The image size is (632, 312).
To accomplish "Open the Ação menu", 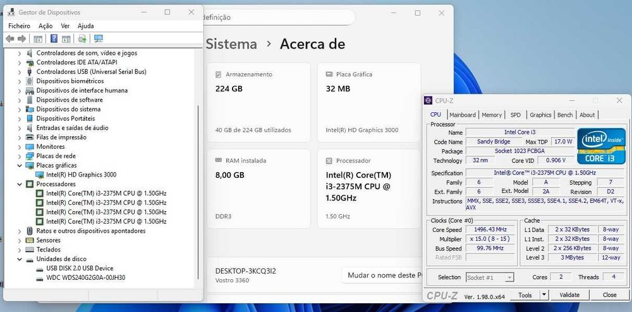I will pos(46,26).
